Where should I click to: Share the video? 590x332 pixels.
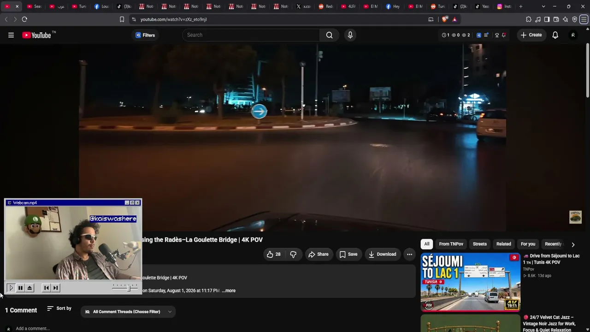pos(319,254)
